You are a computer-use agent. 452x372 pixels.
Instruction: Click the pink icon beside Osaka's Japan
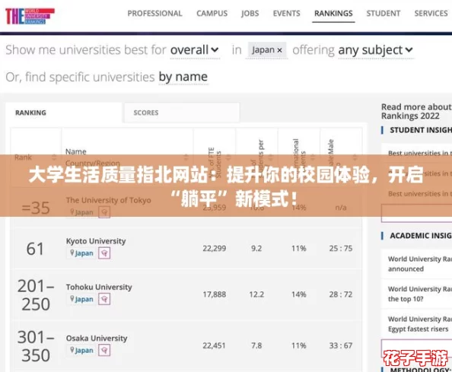104,351
